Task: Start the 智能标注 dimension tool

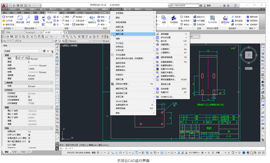Action: 92,20
